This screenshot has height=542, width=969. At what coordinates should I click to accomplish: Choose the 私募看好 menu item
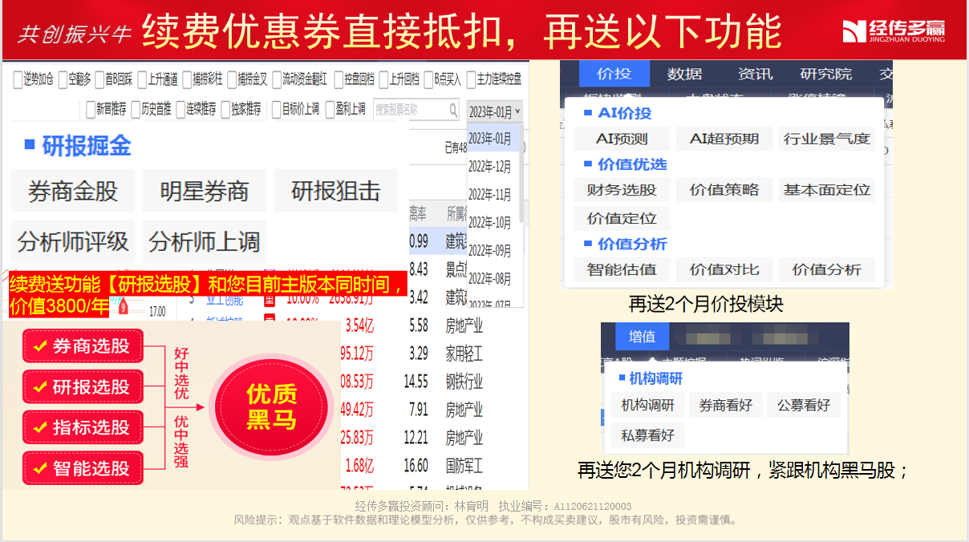click(x=647, y=435)
